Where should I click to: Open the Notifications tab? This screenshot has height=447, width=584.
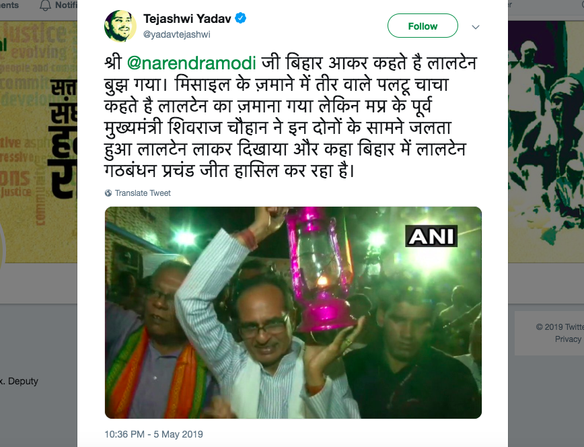[x=59, y=5]
